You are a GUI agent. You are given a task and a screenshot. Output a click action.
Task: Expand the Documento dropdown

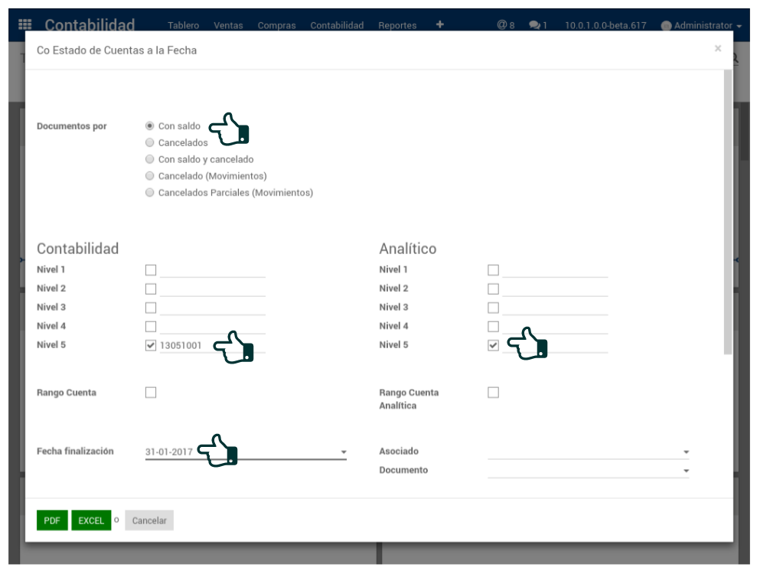686,471
